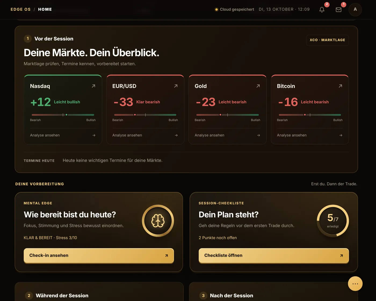376x301 pixels.
Task: Click the date 'DI, 13 OKTOBER · 12:09'
Action: (x=284, y=9)
